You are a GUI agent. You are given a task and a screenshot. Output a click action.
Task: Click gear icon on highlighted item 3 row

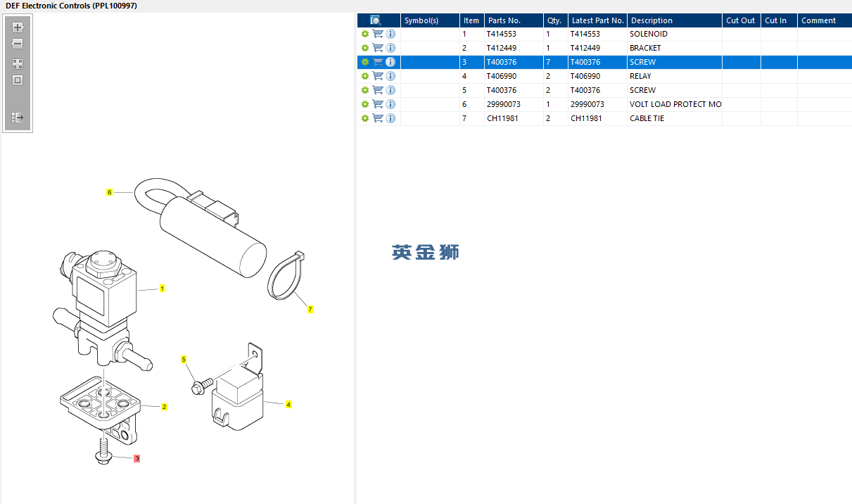click(x=365, y=62)
